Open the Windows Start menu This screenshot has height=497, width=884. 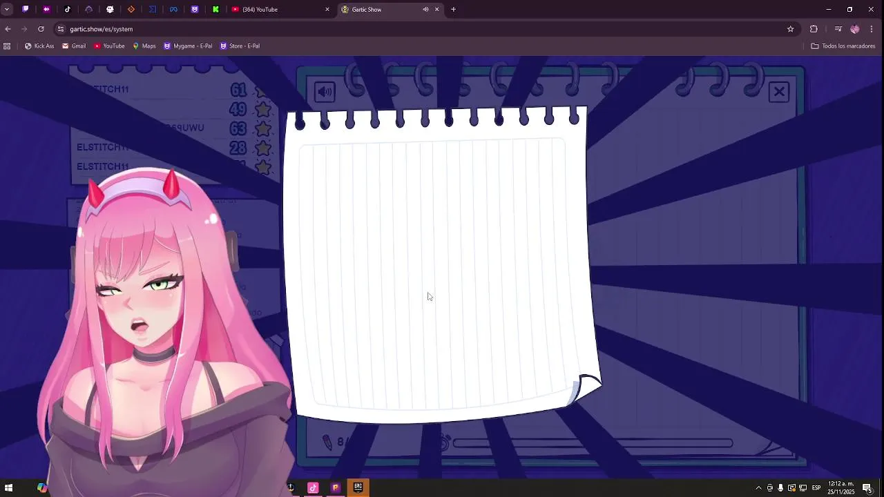click(x=9, y=488)
